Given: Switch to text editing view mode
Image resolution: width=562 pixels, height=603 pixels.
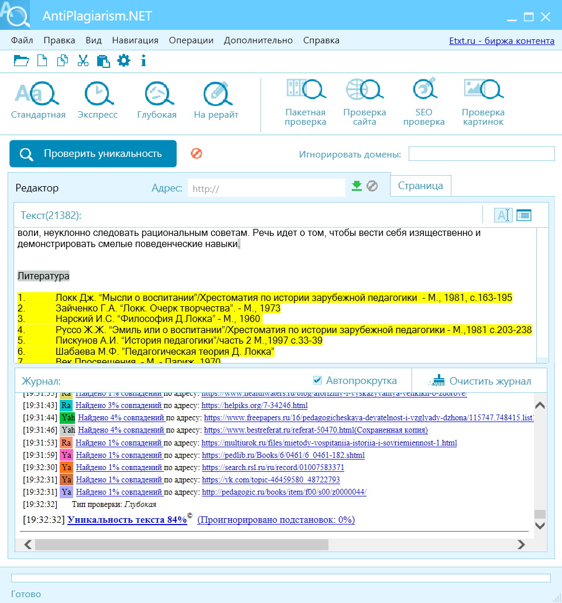Looking at the screenshot, I should pyautogui.click(x=503, y=215).
